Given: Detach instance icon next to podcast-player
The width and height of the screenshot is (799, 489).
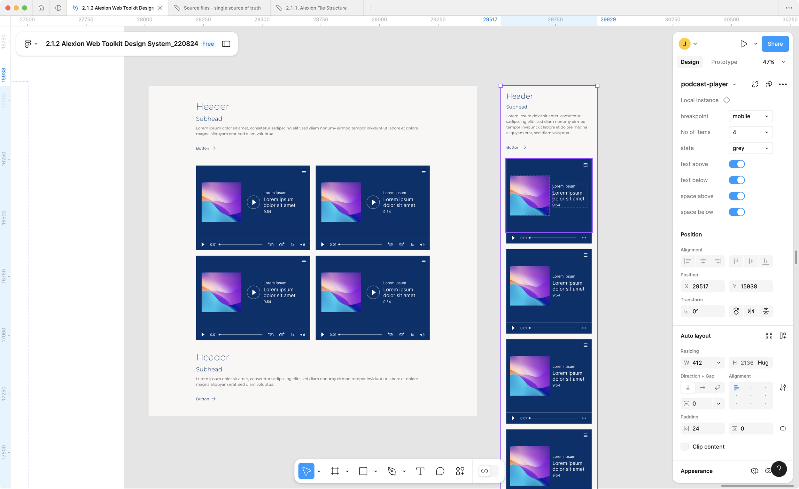Looking at the screenshot, I should point(755,84).
